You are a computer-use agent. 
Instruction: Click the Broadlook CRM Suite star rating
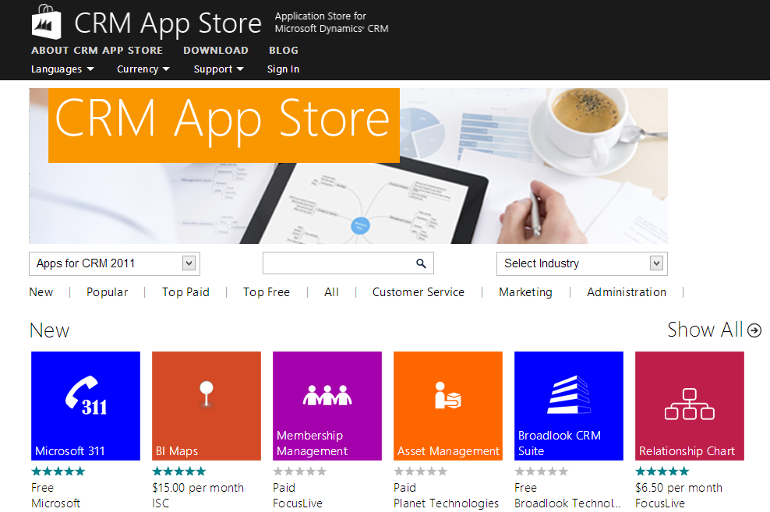click(542, 471)
